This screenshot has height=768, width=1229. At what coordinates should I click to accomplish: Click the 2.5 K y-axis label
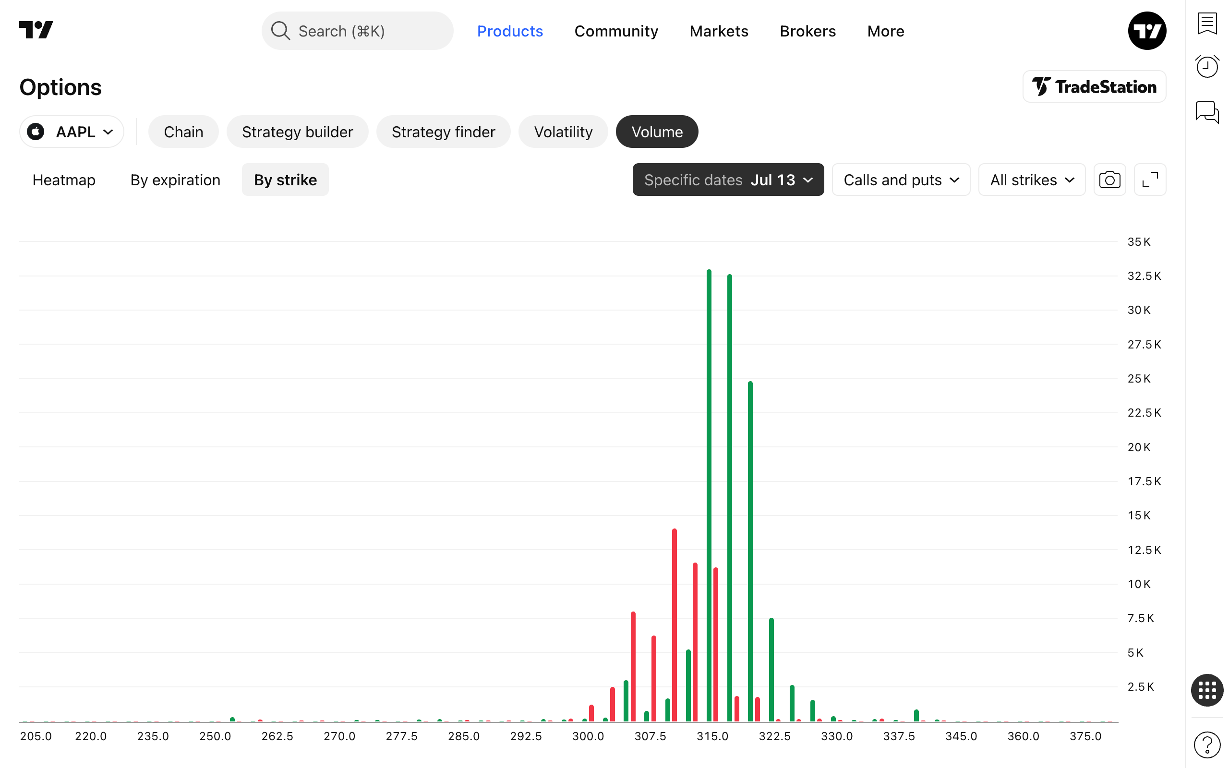pos(1141,687)
